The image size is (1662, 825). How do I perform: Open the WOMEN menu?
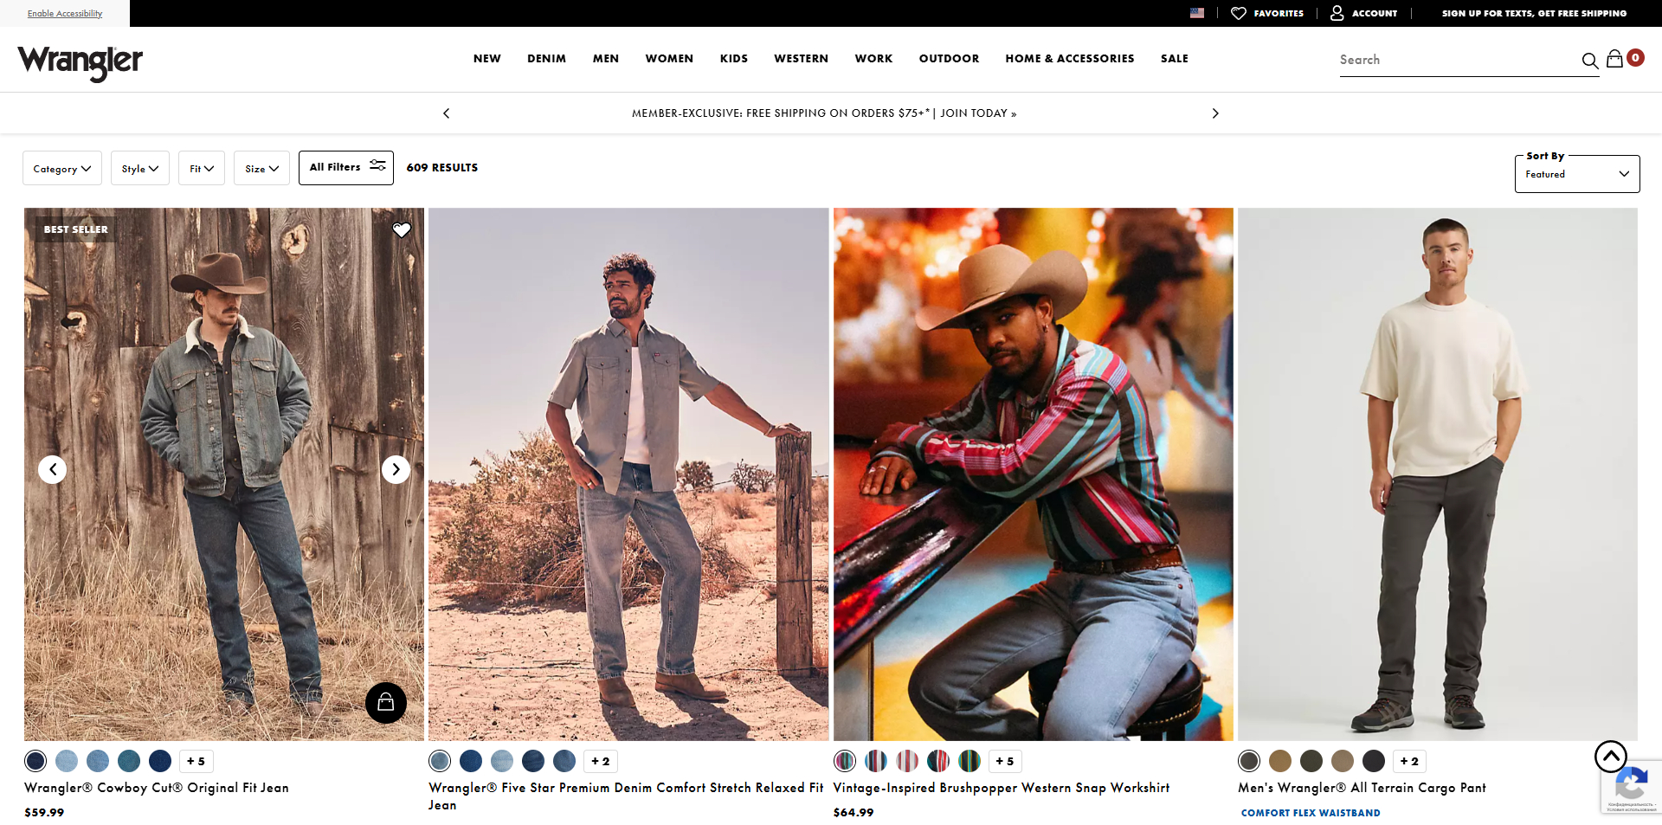tap(669, 59)
